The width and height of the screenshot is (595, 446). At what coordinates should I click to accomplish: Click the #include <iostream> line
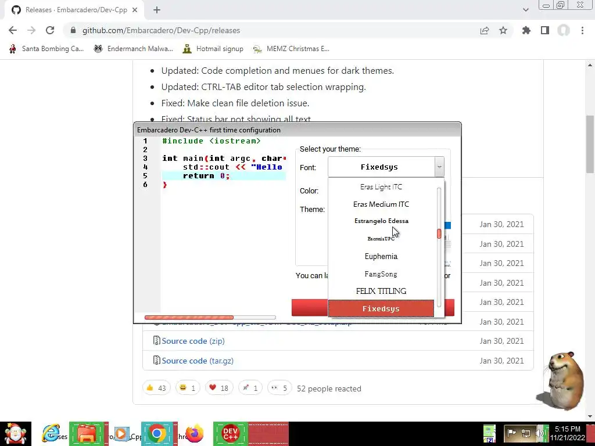tap(212, 141)
